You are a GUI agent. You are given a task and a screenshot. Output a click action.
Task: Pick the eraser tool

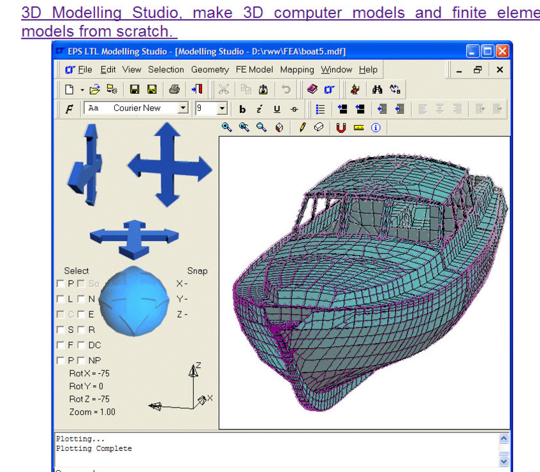coord(319,128)
